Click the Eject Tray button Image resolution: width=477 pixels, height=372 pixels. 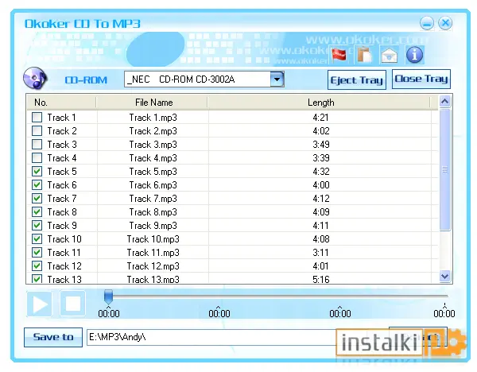(x=356, y=80)
